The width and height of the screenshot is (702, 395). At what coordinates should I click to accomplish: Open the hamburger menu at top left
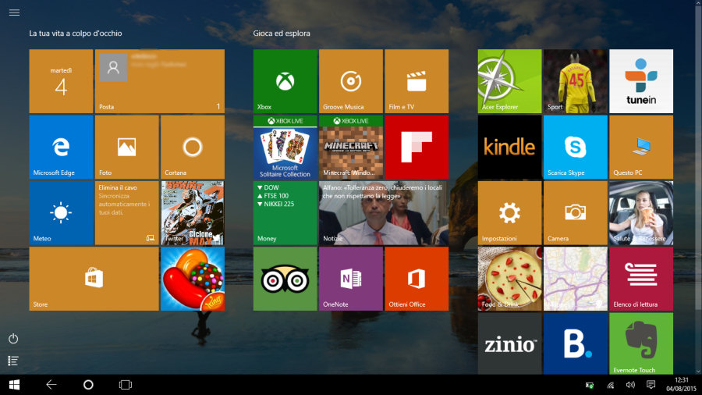click(x=14, y=12)
